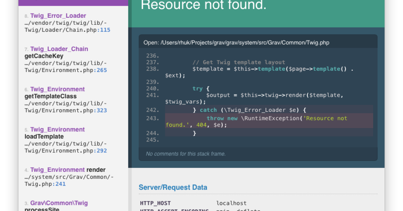
Task: Click the comment on code line 237
Action: [238, 62]
